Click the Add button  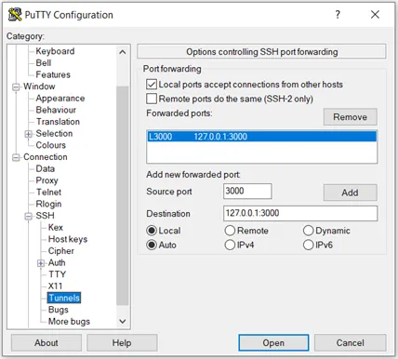click(351, 193)
